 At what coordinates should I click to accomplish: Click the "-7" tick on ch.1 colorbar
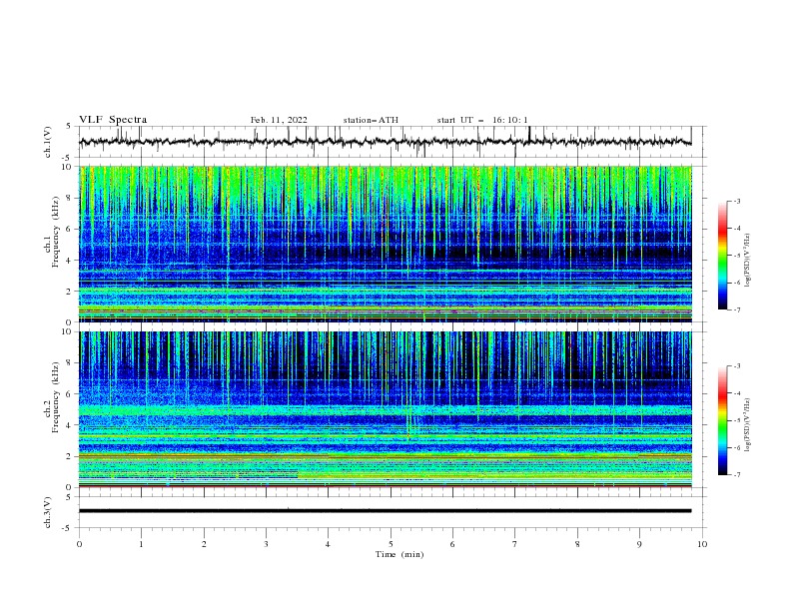(737, 309)
